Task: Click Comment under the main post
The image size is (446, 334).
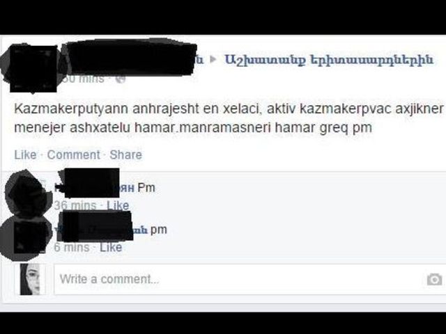Action: [x=73, y=154]
